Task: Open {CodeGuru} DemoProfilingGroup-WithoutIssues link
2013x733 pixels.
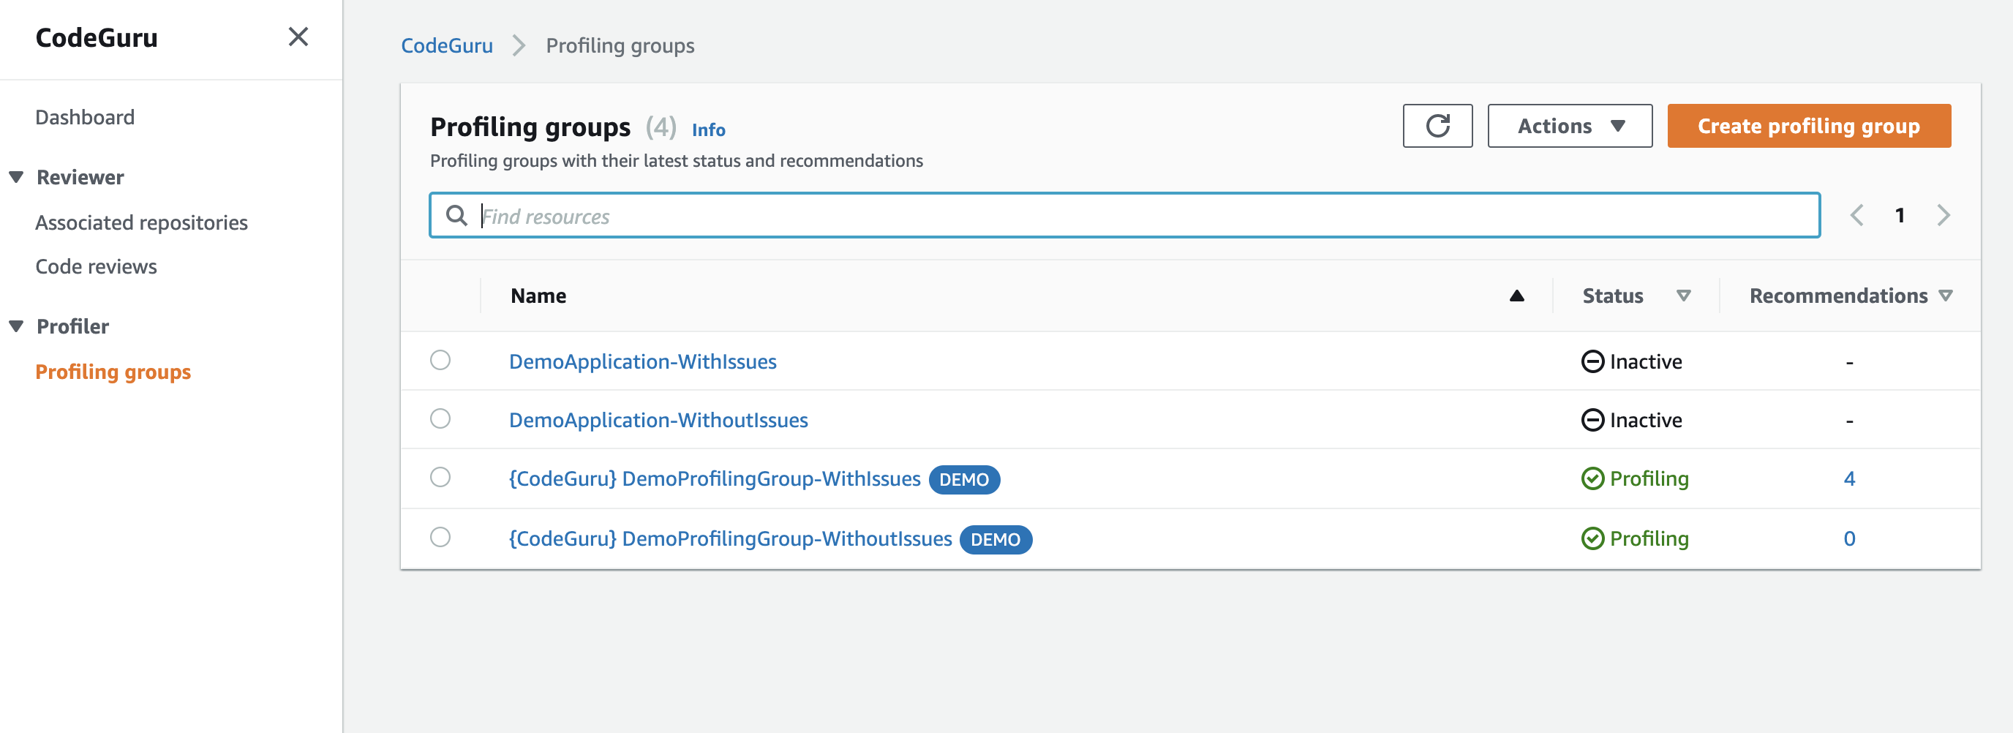Action: tap(730, 538)
